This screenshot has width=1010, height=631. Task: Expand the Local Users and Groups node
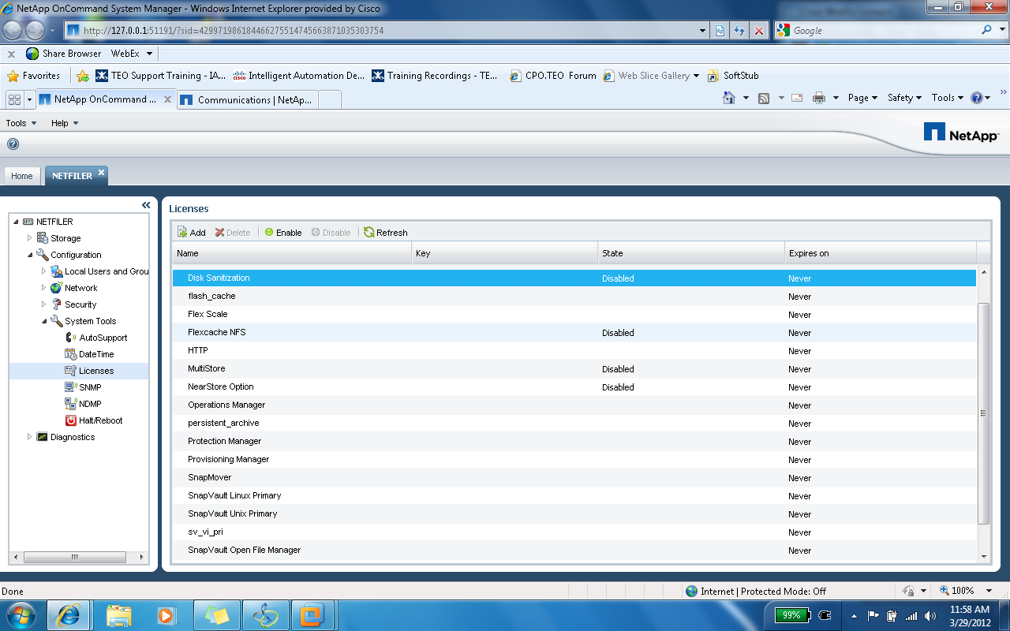pyautogui.click(x=44, y=271)
